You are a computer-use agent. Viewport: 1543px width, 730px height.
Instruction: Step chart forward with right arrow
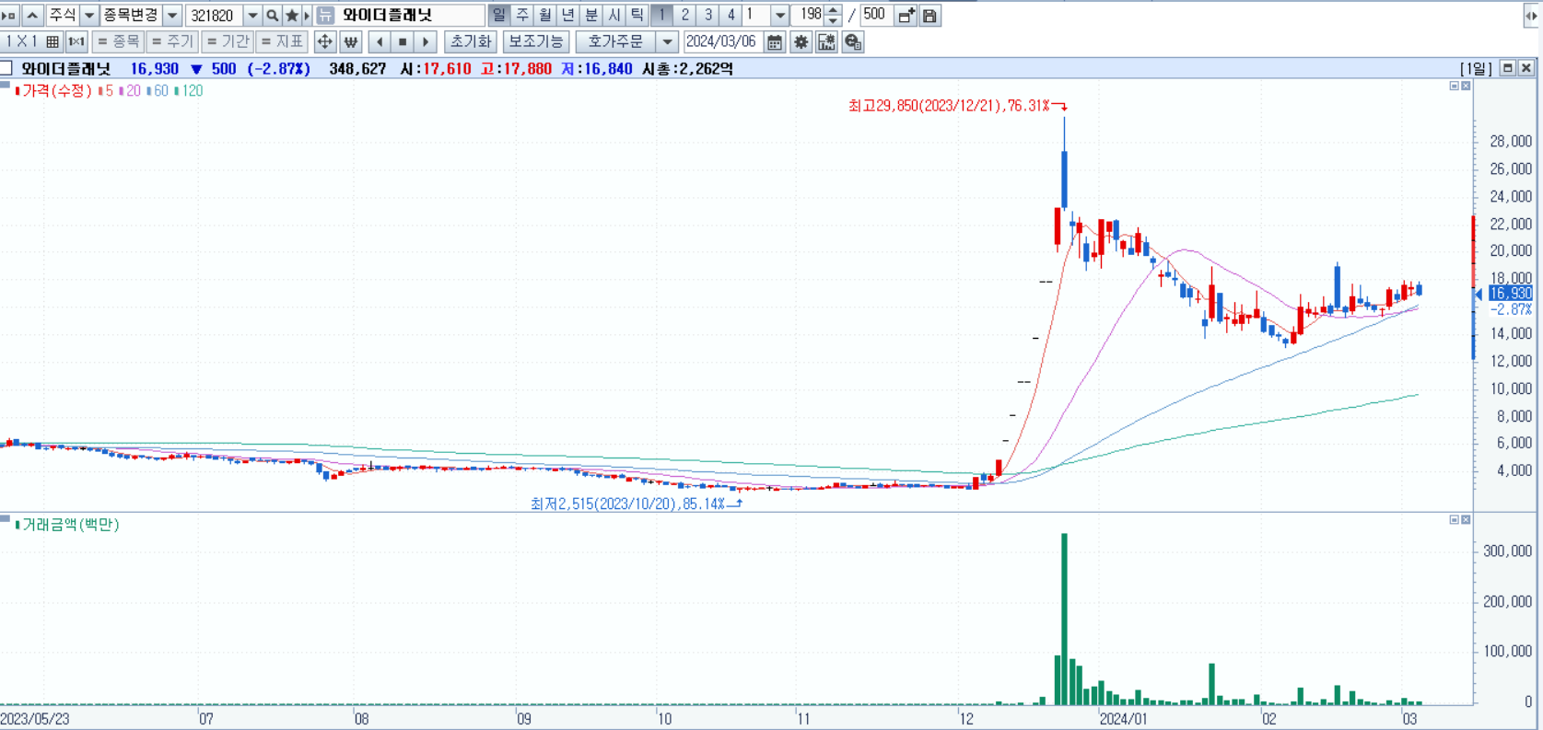click(x=426, y=41)
